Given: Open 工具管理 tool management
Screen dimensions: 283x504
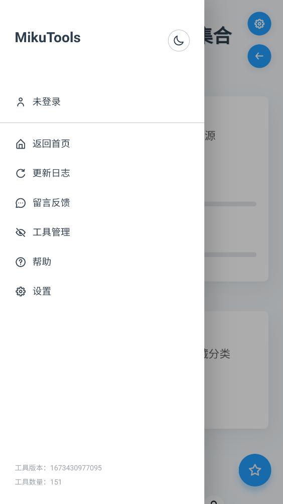Looking at the screenshot, I should click(102, 232).
